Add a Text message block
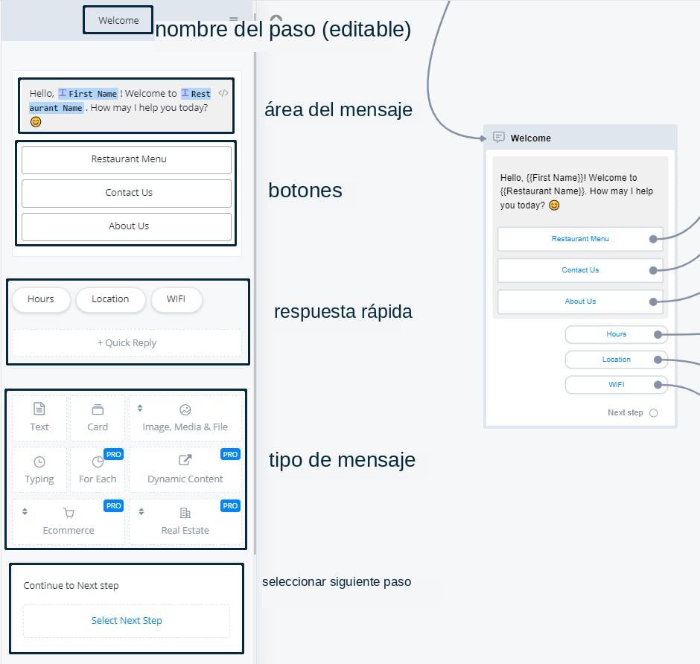 pyautogui.click(x=39, y=418)
